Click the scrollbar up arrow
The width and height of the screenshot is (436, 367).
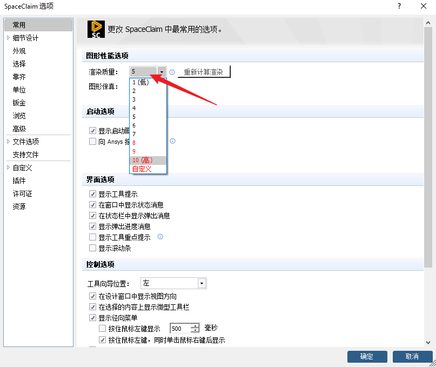428,23
